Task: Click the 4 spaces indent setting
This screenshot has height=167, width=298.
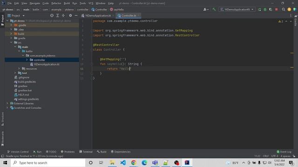Action: click(x=285, y=156)
